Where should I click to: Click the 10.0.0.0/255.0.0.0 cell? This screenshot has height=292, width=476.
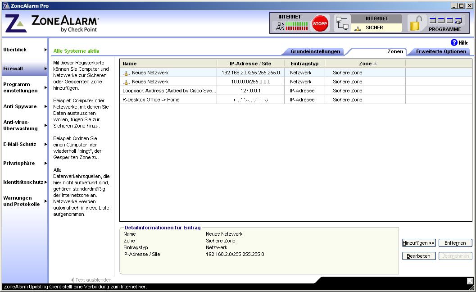click(x=250, y=82)
